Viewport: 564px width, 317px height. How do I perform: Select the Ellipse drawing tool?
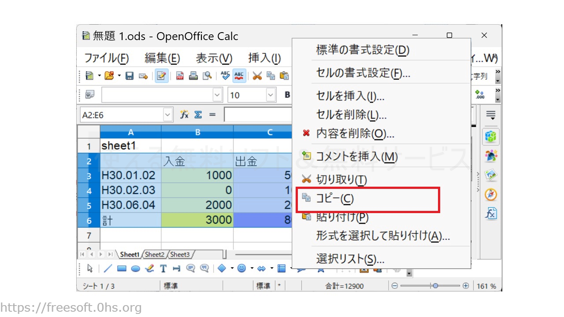click(x=136, y=269)
